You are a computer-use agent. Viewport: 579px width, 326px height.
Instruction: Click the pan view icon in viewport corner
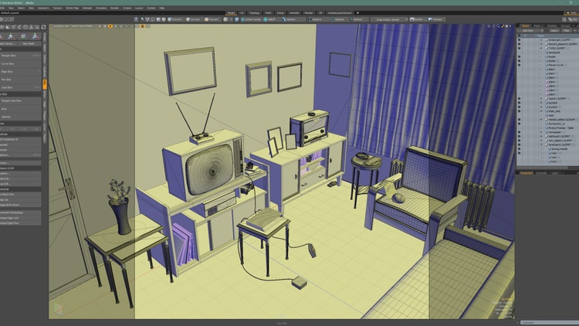489,26
